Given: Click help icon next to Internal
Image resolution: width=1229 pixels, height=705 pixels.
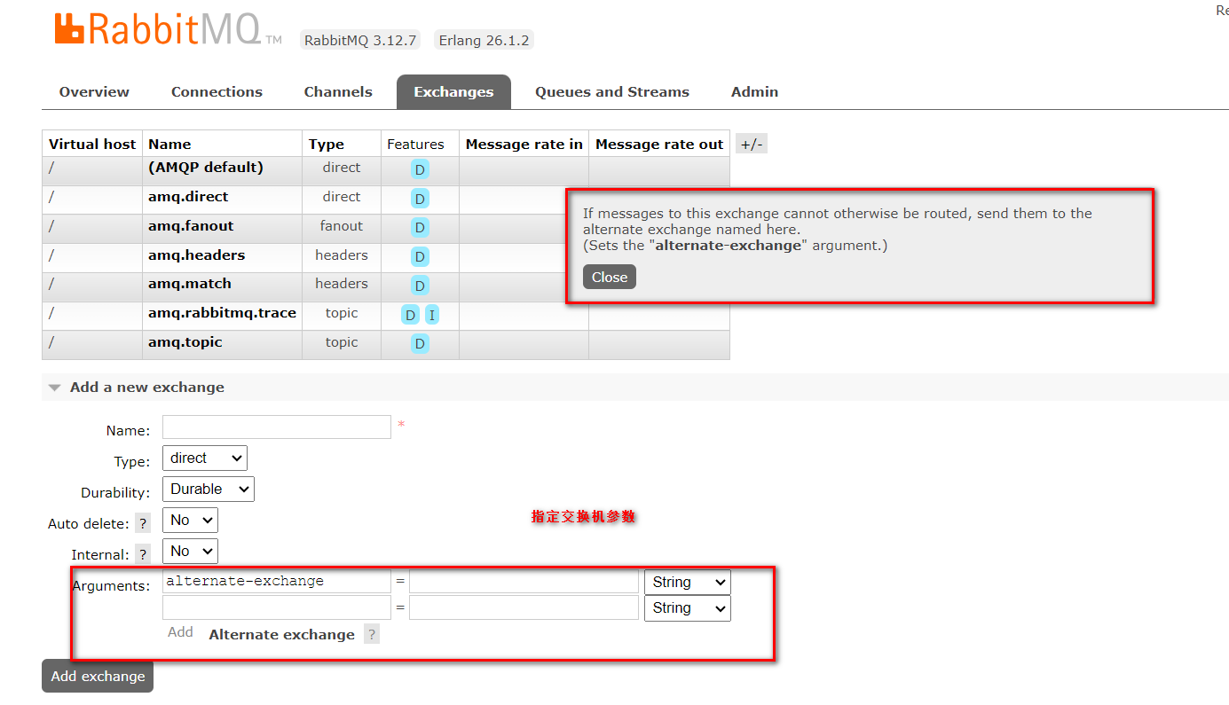Looking at the screenshot, I should (143, 554).
